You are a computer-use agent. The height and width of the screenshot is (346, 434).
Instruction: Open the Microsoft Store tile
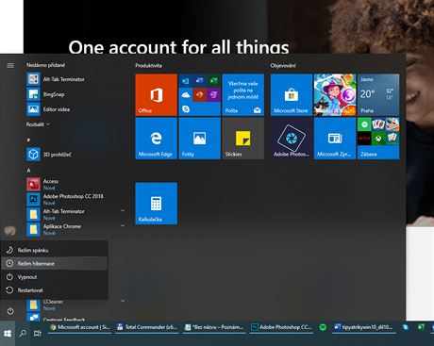click(292, 95)
